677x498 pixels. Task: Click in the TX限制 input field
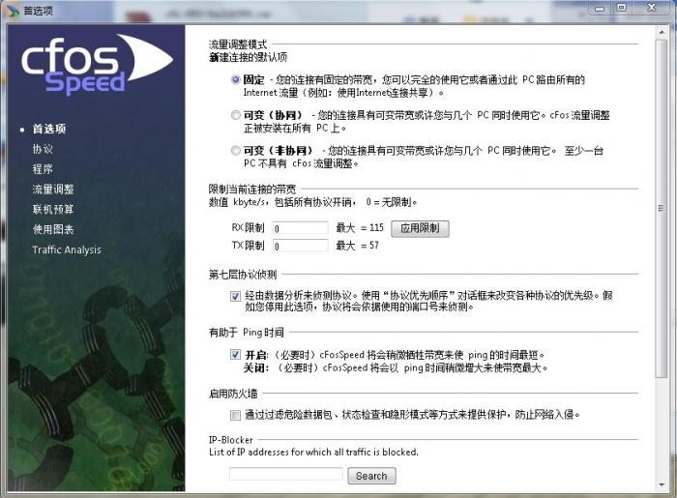coord(301,246)
